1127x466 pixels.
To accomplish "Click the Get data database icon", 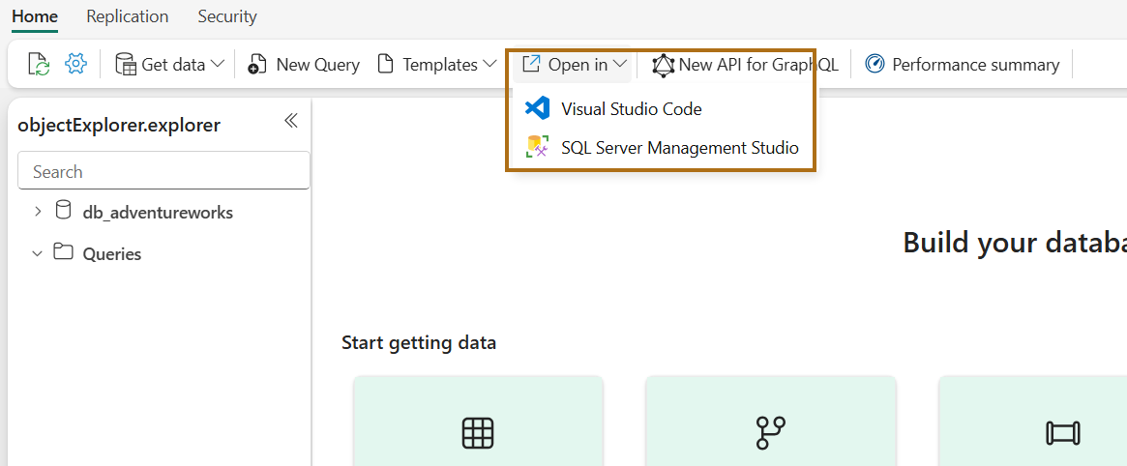I will pyautogui.click(x=126, y=65).
